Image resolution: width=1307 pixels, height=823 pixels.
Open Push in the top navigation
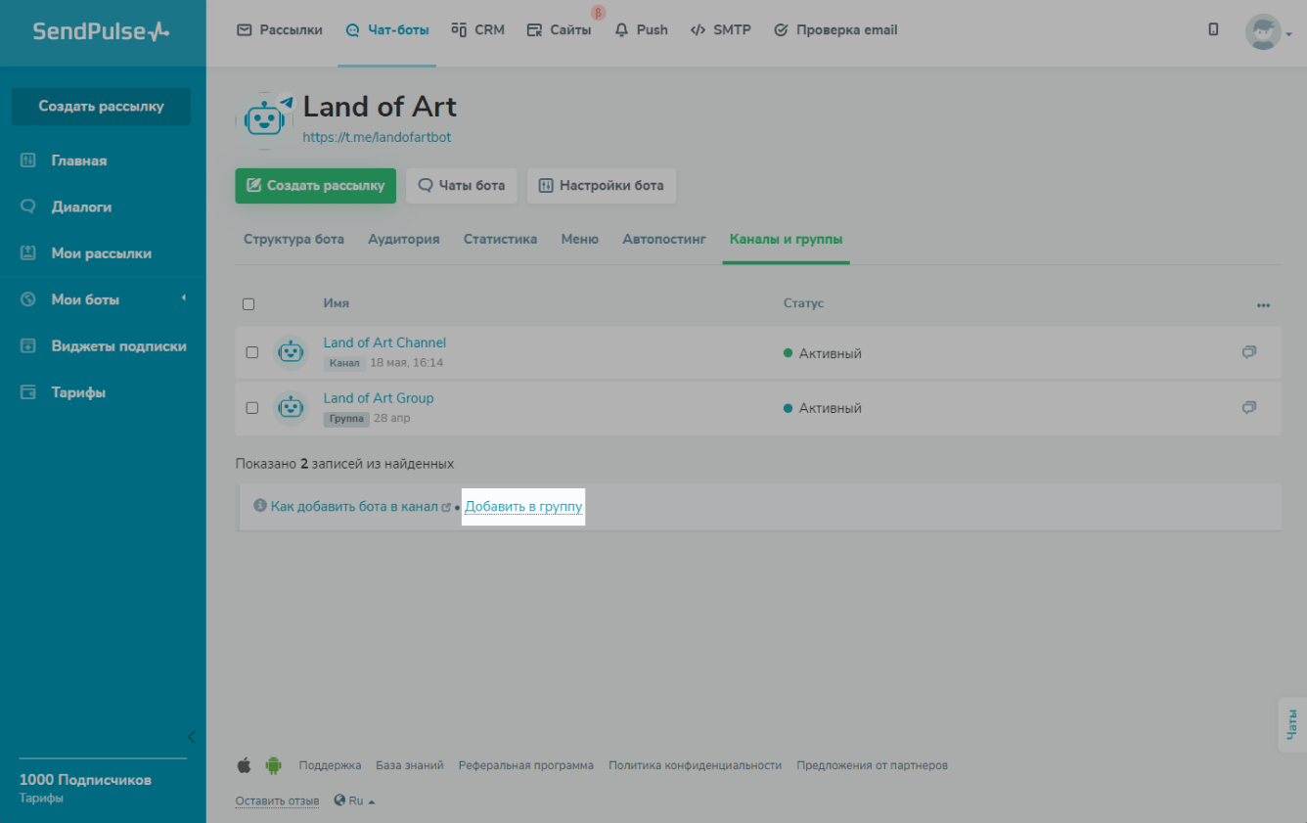[x=642, y=30]
